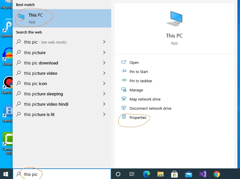Image resolution: width=240 pixels, height=179 pixels.
Task: Open Task View from the taskbar
Action: click(132, 174)
